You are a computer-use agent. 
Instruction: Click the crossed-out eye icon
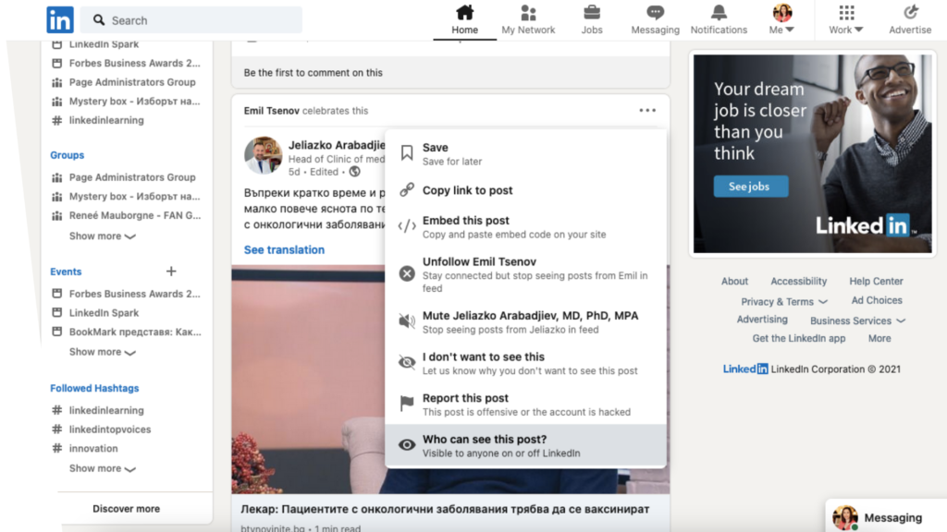[x=407, y=362]
